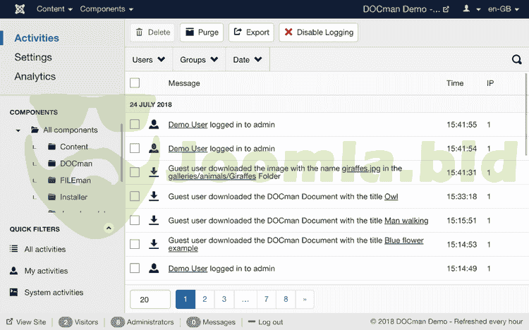Open the en-GB language dropdown

click(x=504, y=9)
